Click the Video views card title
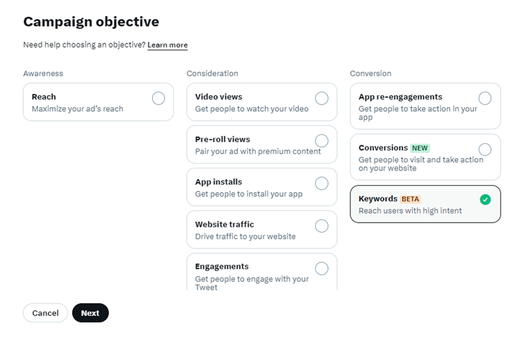This screenshot has width=525, height=338. click(x=218, y=97)
